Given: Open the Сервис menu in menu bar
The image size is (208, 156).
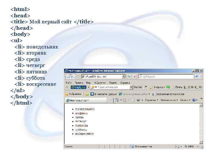Looking at the screenshot, I should [x=113, y=83].
